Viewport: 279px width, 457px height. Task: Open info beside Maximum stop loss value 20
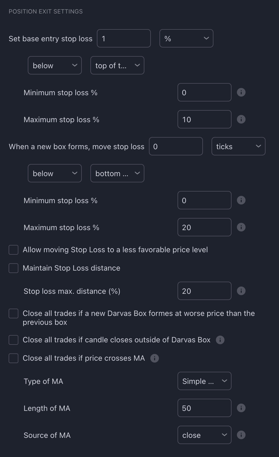tap(241, 227)
